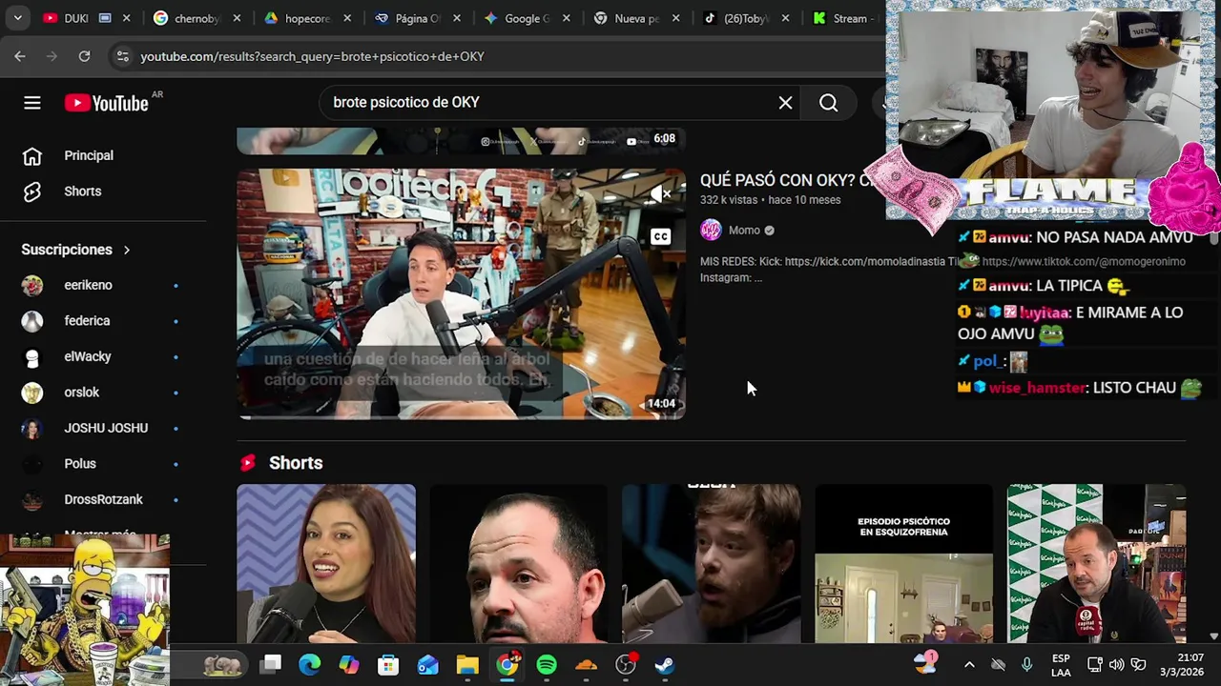Launch Microsoft Store from taskbar
This screenshot has height=686, width=1221.
pos(388,664)
